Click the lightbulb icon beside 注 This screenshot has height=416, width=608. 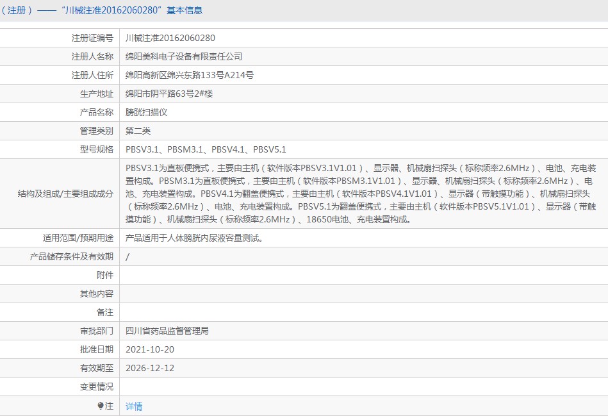pyautogui.click(x=101, y=406)
